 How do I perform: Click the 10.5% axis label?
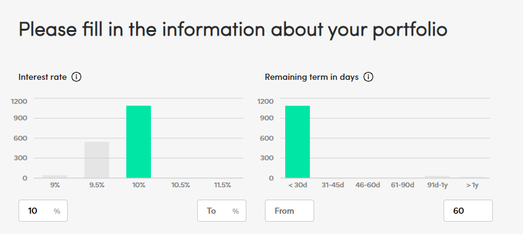180,185
